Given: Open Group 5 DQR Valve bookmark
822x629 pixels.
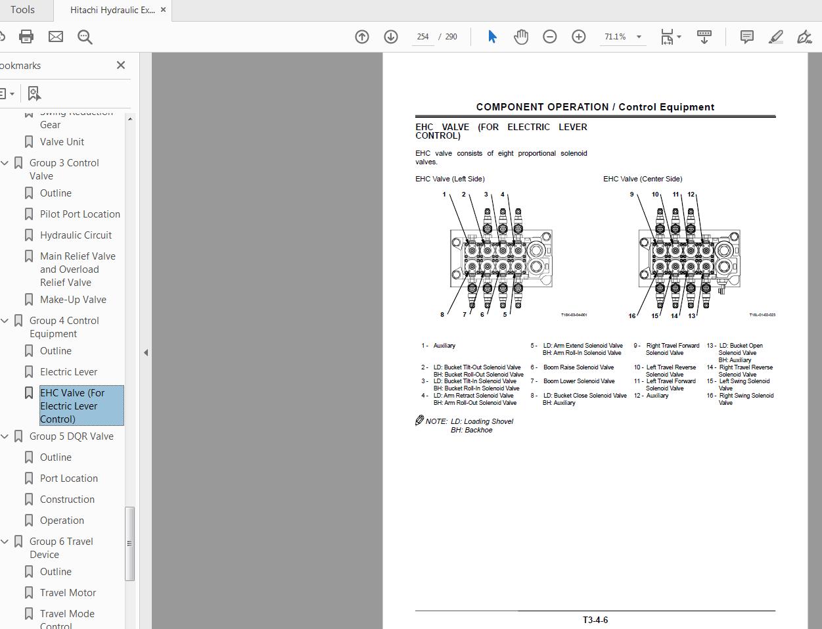Looking at the screenshot, I should tap(72, 436).
